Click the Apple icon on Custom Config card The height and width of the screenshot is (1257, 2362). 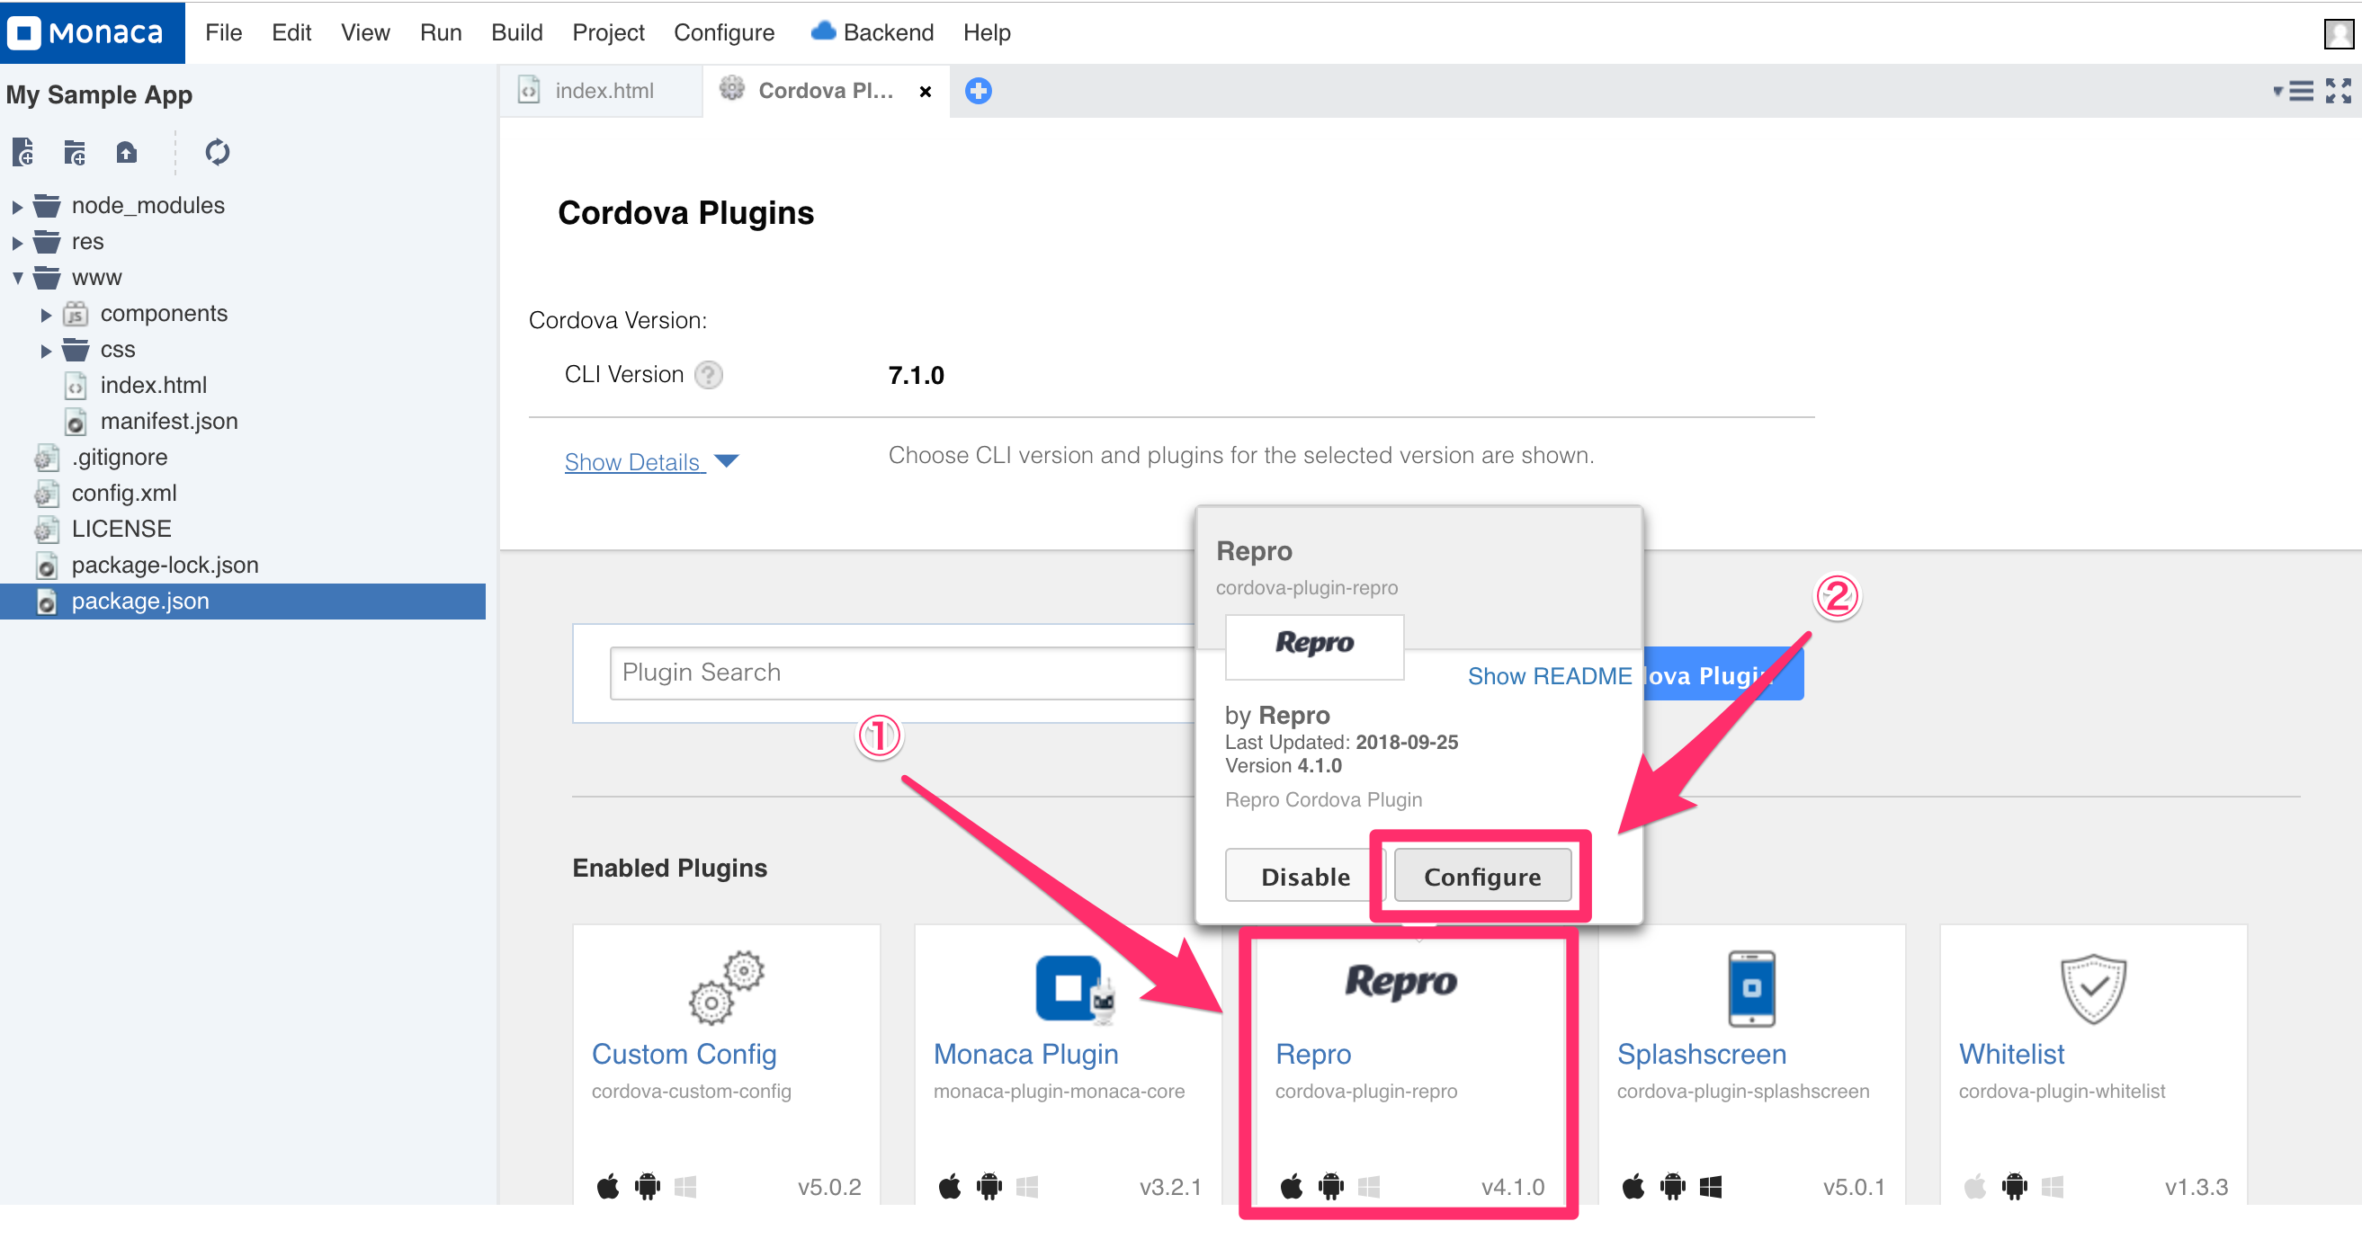coord(608,1186)
